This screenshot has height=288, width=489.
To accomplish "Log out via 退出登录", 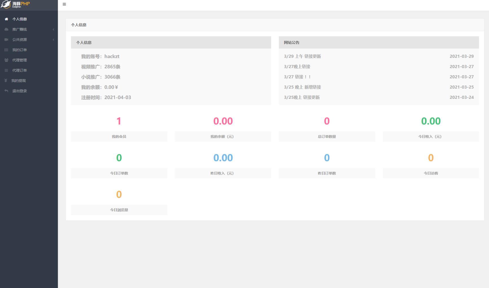I will pos(19,91).
